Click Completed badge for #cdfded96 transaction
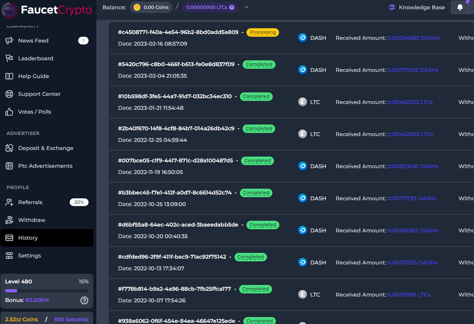 (251, 257)
